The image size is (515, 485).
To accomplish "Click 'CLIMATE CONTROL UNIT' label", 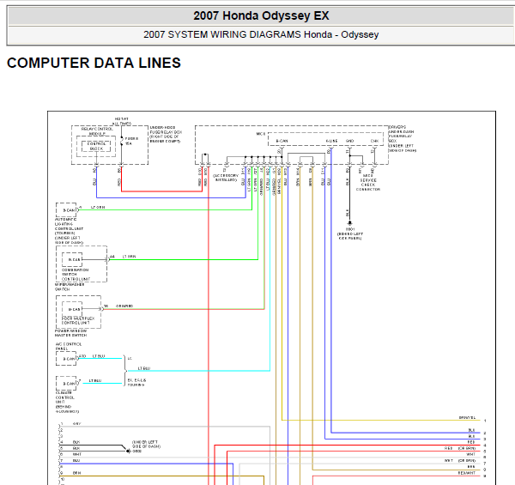I will tap(67, 402).
